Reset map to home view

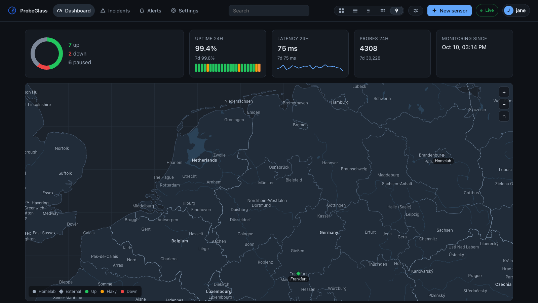coord(504,116)
